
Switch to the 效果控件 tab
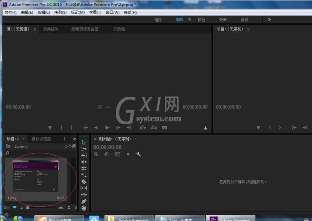[x=51, y=29]
